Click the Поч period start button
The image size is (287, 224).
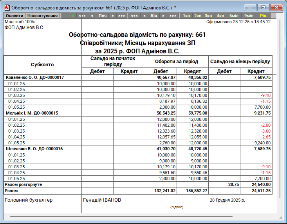(102, 16)
